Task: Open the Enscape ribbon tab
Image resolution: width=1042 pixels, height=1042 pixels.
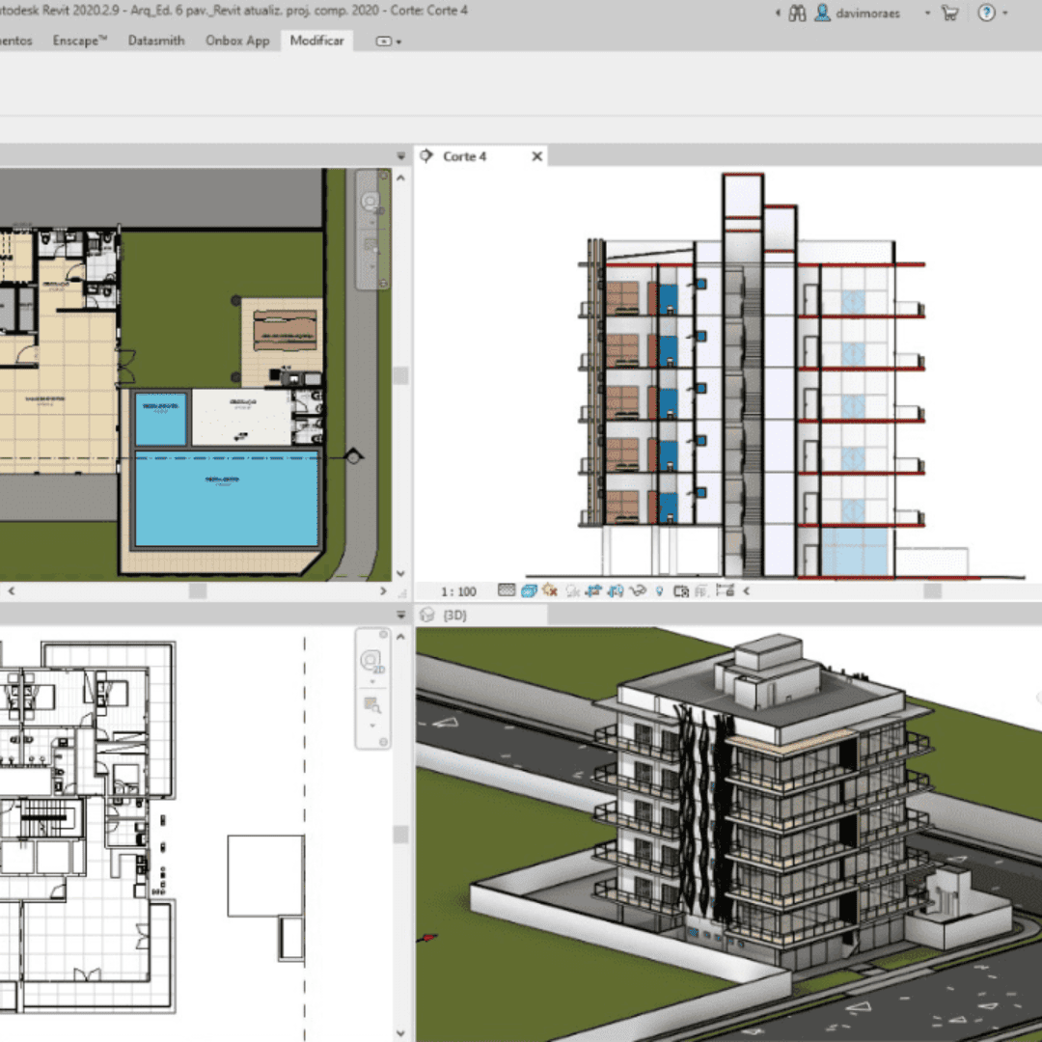Action: coord(80,41)
